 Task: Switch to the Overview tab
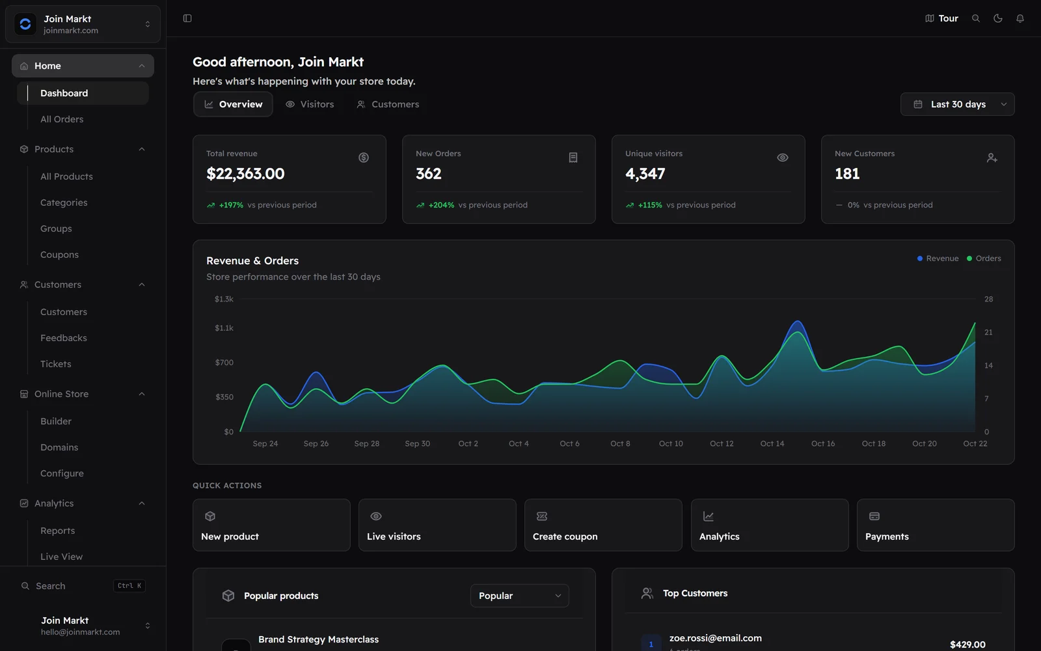(233, 104)
